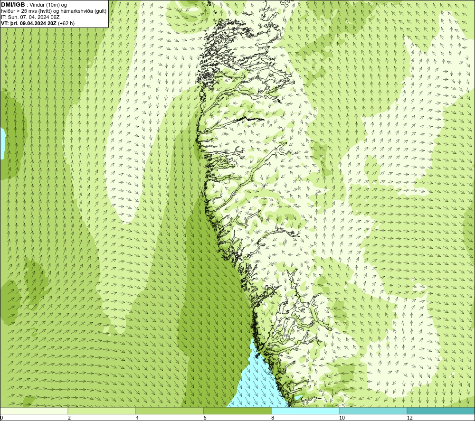Viewport: 475px width, 421px height.
Task: Click the 'hviður > 25 m/s' legend line
Action: point(54,11)
